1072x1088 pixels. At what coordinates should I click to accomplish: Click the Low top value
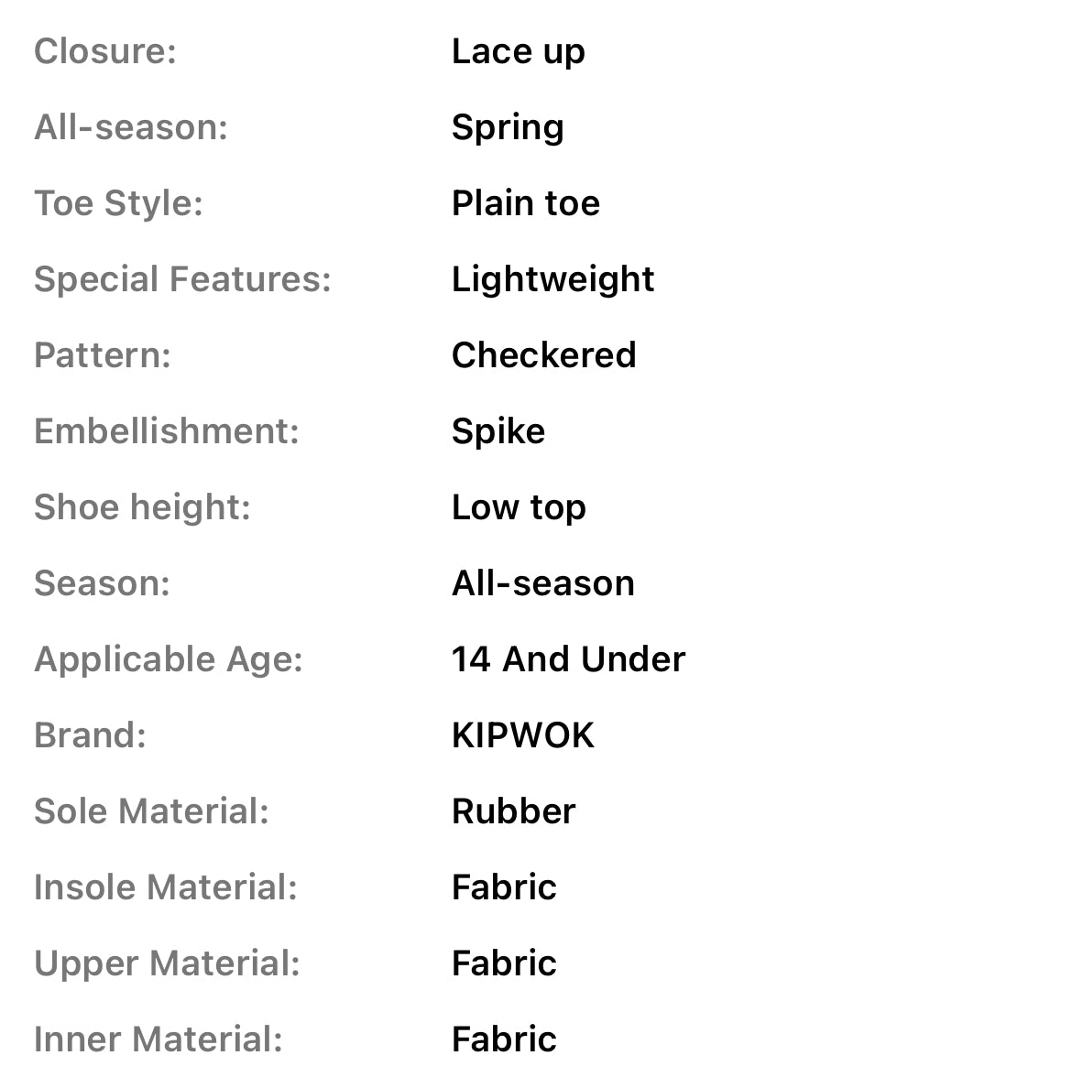click(x=519, y=507)
